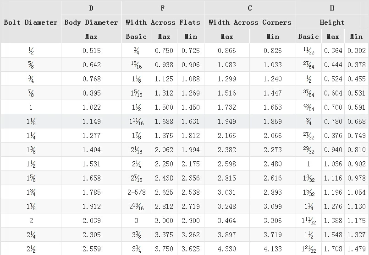Click the corner width value 3.464
Screen dimensions: 369x255
pos(227,221)
